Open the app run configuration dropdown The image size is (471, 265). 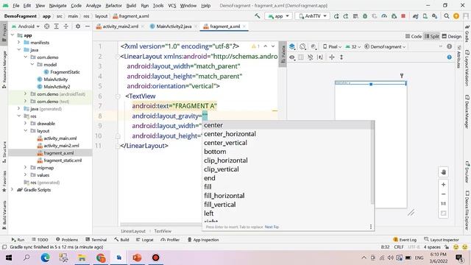(278, 16)
